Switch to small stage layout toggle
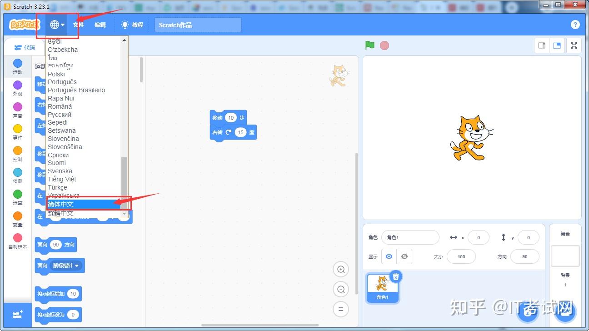This screenshot has width=589, height=331. [541, 45]
